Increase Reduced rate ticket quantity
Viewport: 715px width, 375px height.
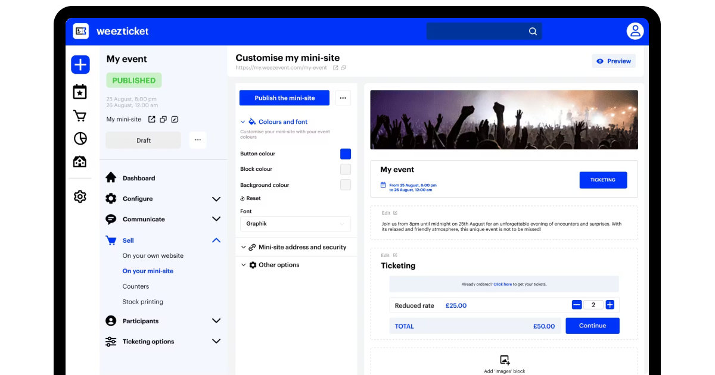[610, 305]
